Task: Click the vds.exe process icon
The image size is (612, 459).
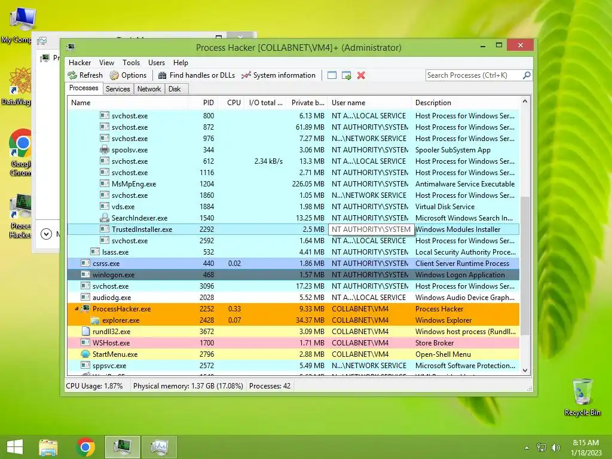Action: (104, 206)
